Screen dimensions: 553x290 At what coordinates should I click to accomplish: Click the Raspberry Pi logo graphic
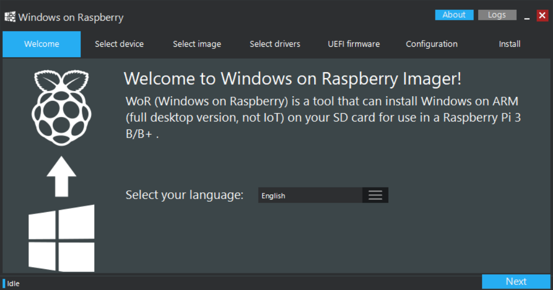pyautogui.click(x=61, y=108)
